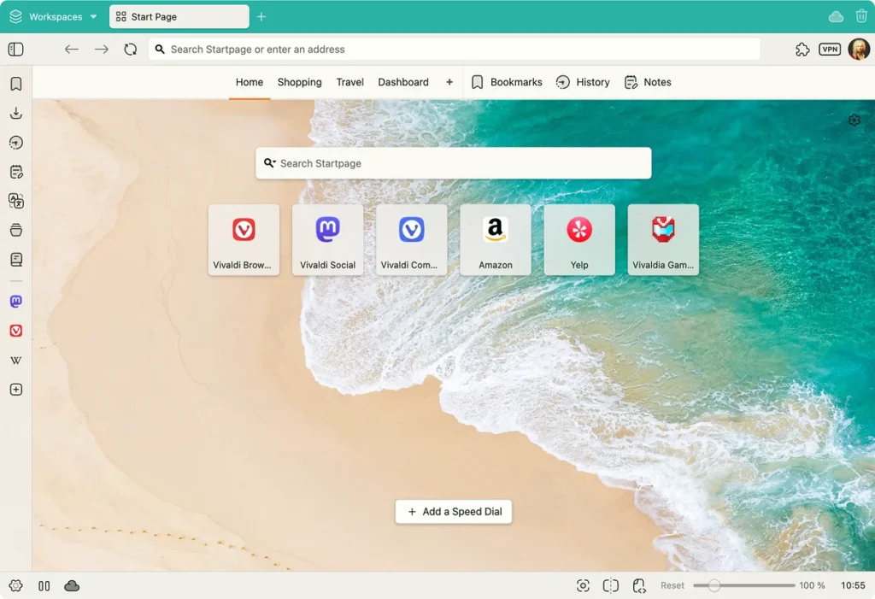This screenshot has height=599, width=875.
Task: Open the Wikipedia web panel
Action: [15, 360]
